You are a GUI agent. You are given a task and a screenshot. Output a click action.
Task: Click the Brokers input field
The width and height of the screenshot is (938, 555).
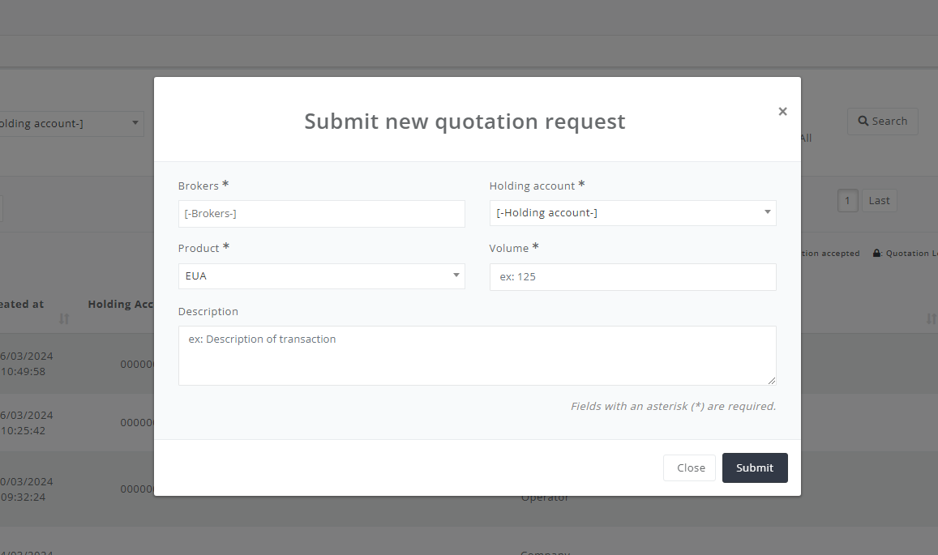pyautogui.click(x=321, y=214)
